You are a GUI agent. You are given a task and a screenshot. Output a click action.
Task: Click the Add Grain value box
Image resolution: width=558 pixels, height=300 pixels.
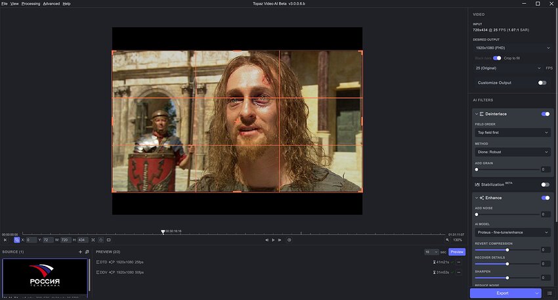(546, 169)
